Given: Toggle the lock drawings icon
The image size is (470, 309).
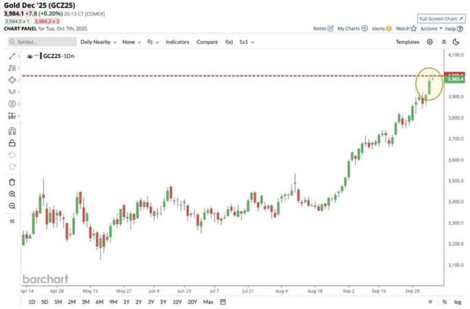Looking at the screenshot, I should (12, 143).
